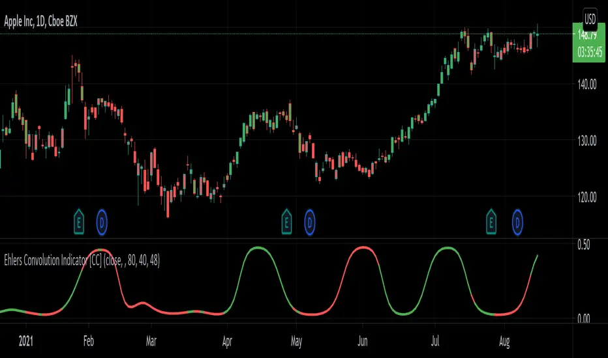Click the earnings marker in late July

coord(491,222)
